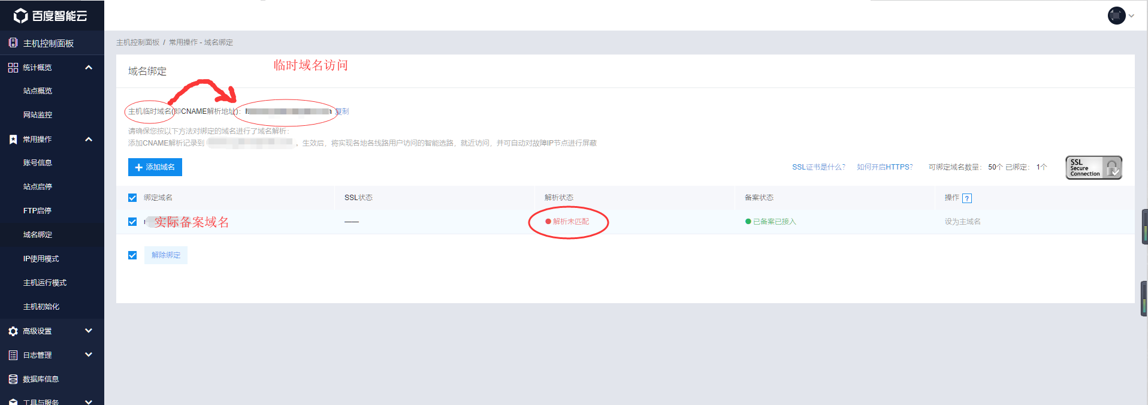Click the dash under the SSL状态 column

point(352,222)
